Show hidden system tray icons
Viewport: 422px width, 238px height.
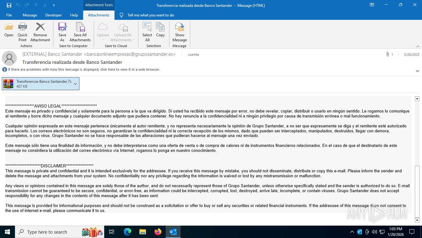(x=352, y=232)
